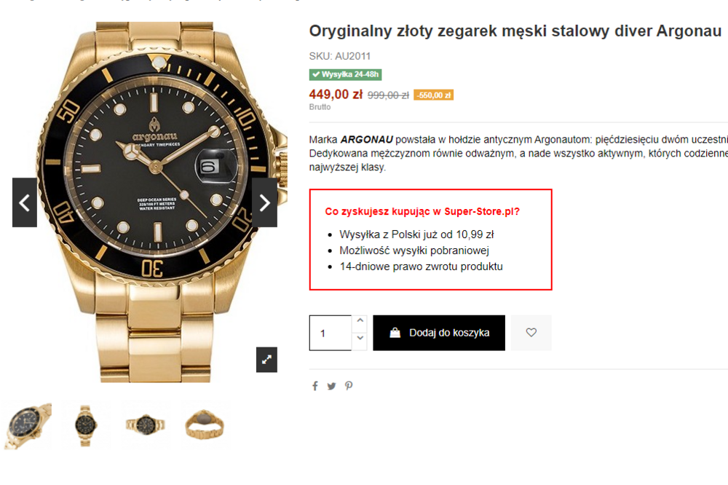Show the next product image
This screenshot has width=728, height=485.
[x=264, y=202]
